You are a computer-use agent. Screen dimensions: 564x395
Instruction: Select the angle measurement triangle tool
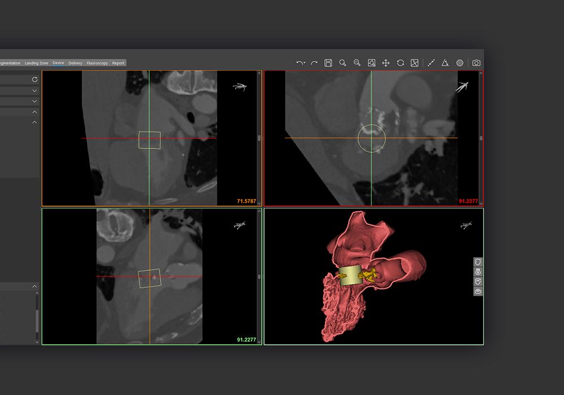click(445, 63)
